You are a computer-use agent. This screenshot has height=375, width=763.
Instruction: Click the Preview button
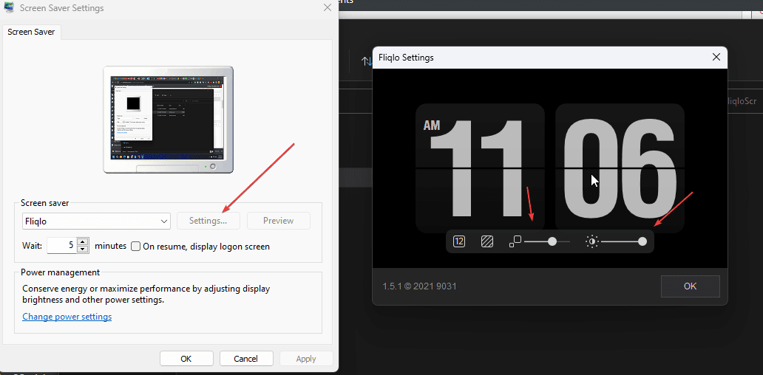coord(278,221)
